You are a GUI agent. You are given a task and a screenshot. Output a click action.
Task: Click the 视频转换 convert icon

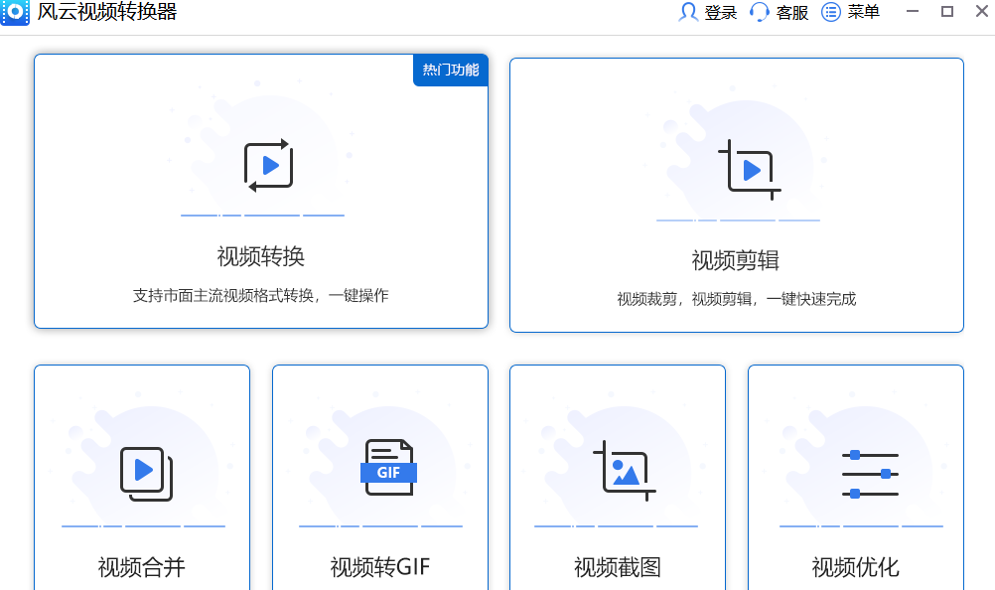tap(268, 166)
